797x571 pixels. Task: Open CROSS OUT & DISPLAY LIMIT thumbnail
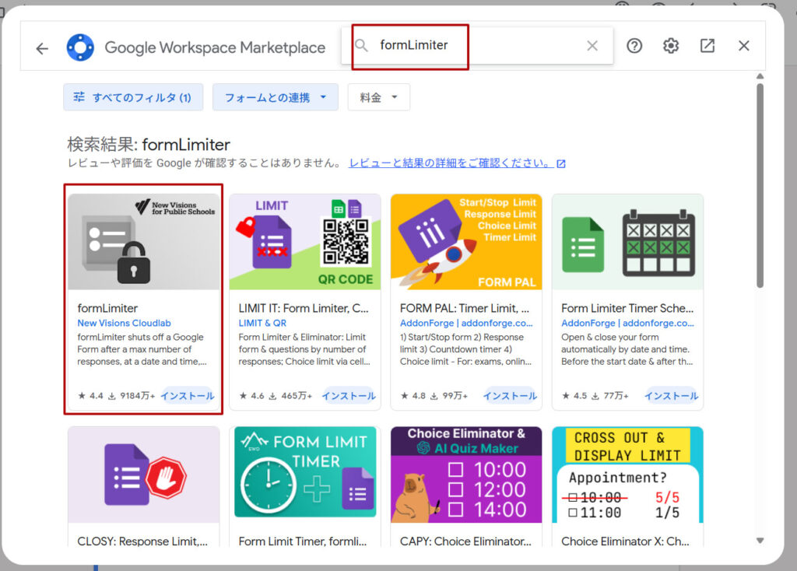point(628,475)
